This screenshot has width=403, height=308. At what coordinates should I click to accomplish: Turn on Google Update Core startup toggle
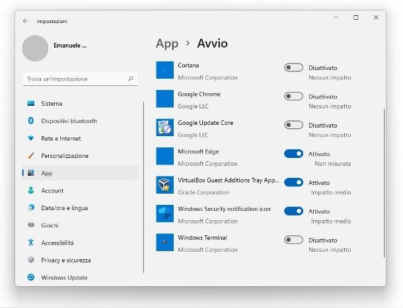tap(293, 125)
